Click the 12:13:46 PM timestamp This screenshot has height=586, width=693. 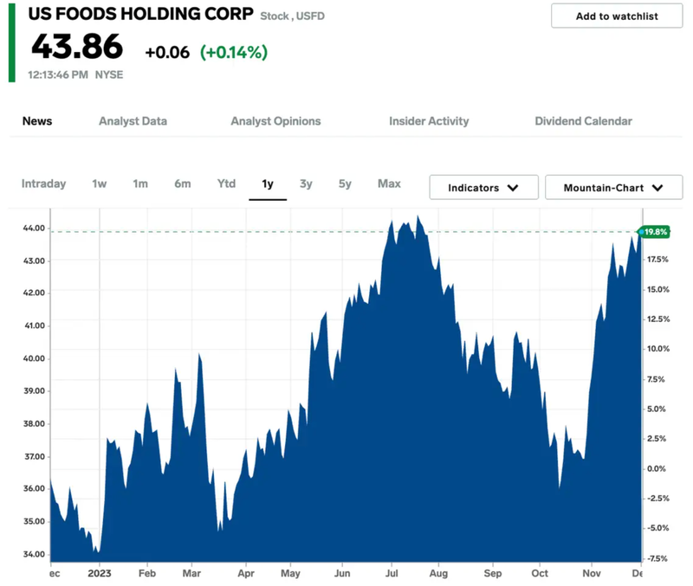pyautogui.click(x=58, y=74)
